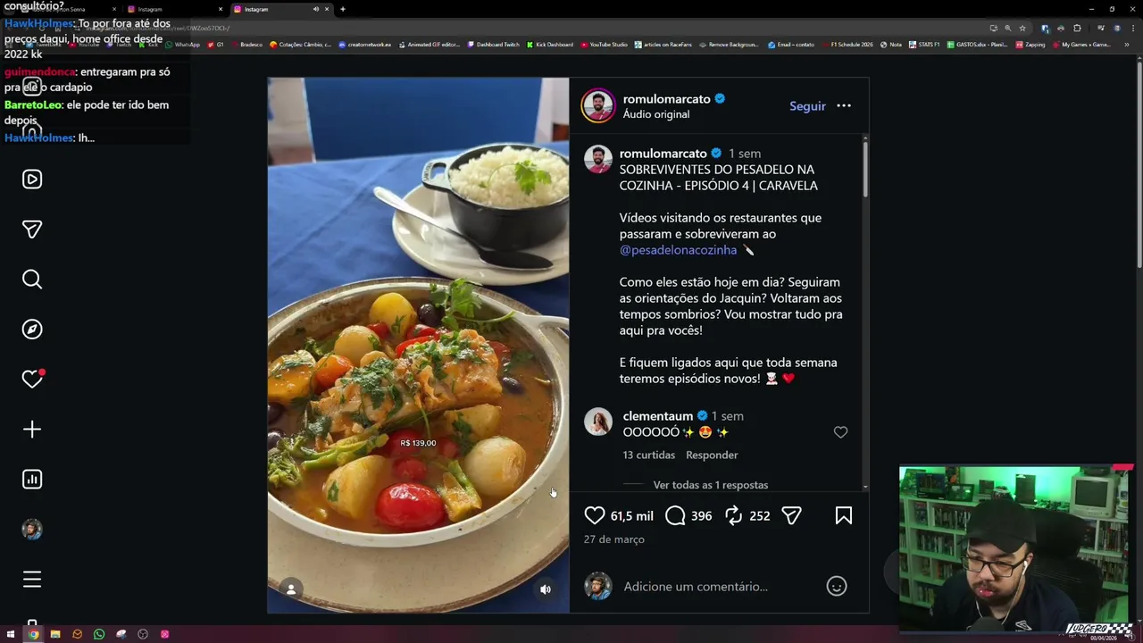Open your profile avatar in the sidebar
Image resolution: width=1143 pixels, height=643 pixels.
pyautogui.click(x=32, y=530)
